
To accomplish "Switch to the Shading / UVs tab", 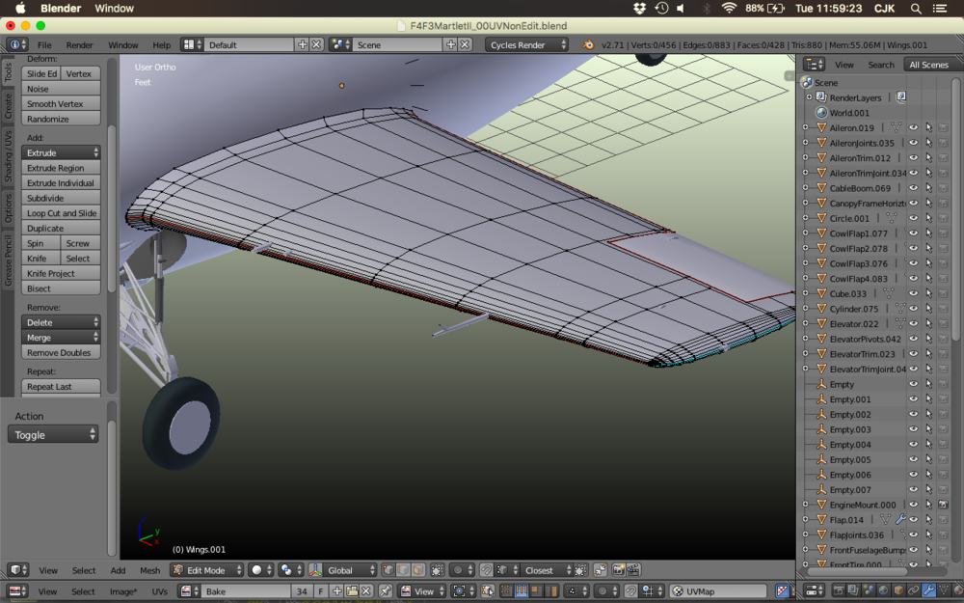I will pos(8,156).
